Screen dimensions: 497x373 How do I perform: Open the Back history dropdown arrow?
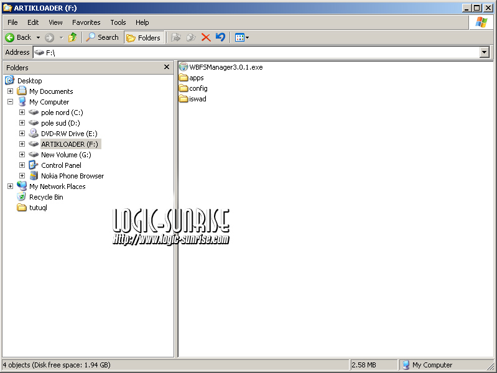point(38,37)
